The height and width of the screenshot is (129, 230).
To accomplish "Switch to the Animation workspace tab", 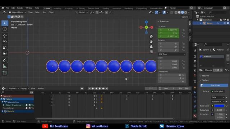I will (x=117, y=8).
